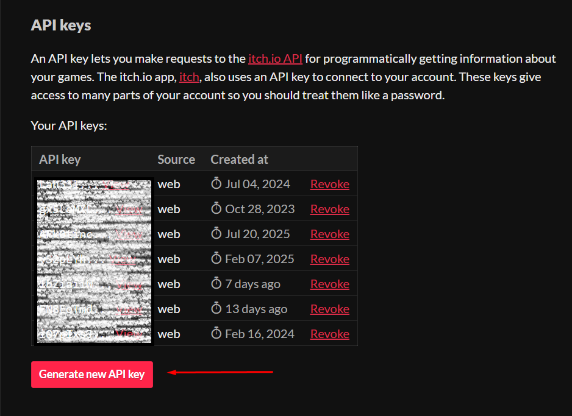Click the clock icon beside Feb 16, 2024
This screenshot has height=416, width=572.
coord(216,333)
